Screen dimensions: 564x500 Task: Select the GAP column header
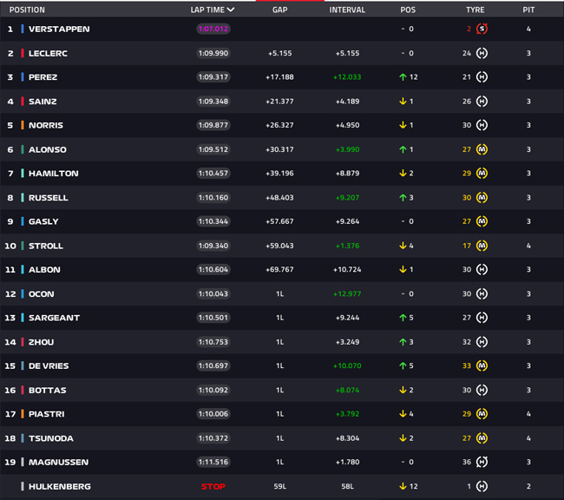[280, 10]
